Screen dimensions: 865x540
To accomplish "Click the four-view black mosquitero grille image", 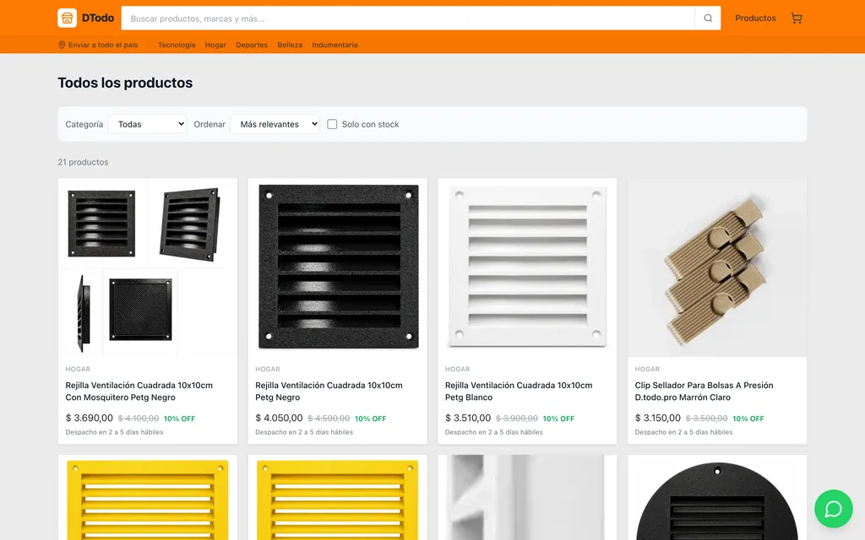I will (148, 267).
